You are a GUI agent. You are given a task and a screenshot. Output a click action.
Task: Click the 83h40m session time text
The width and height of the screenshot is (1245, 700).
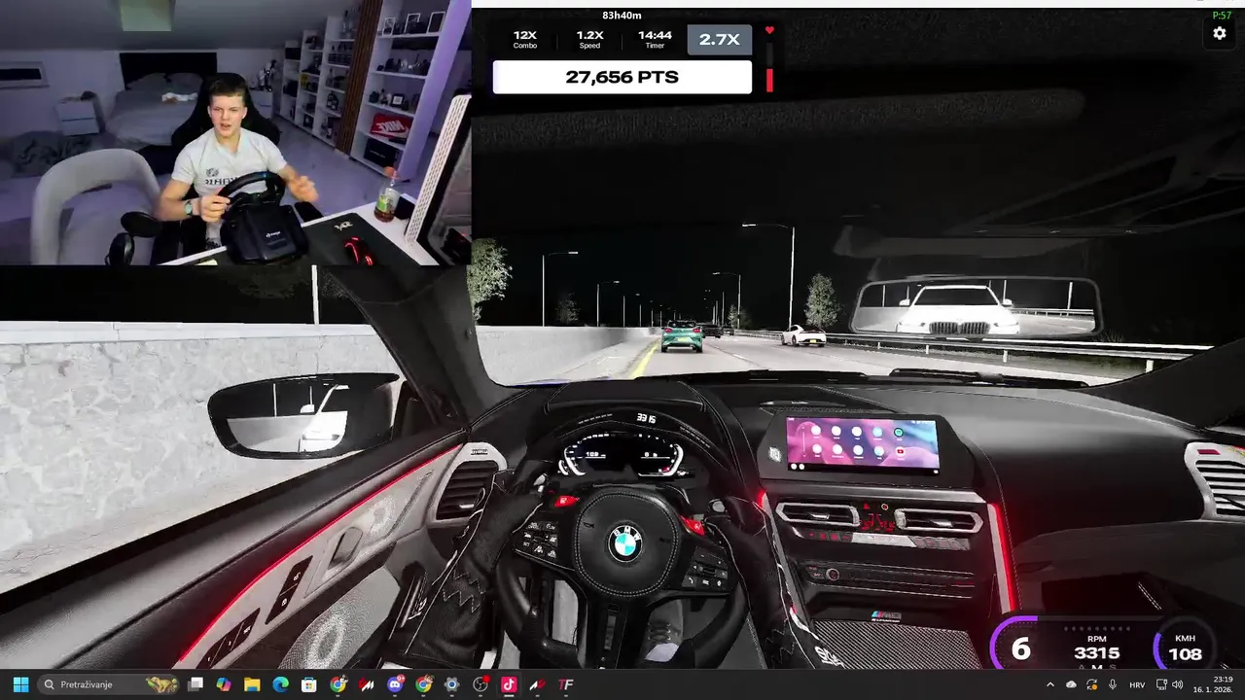[622, 15]
